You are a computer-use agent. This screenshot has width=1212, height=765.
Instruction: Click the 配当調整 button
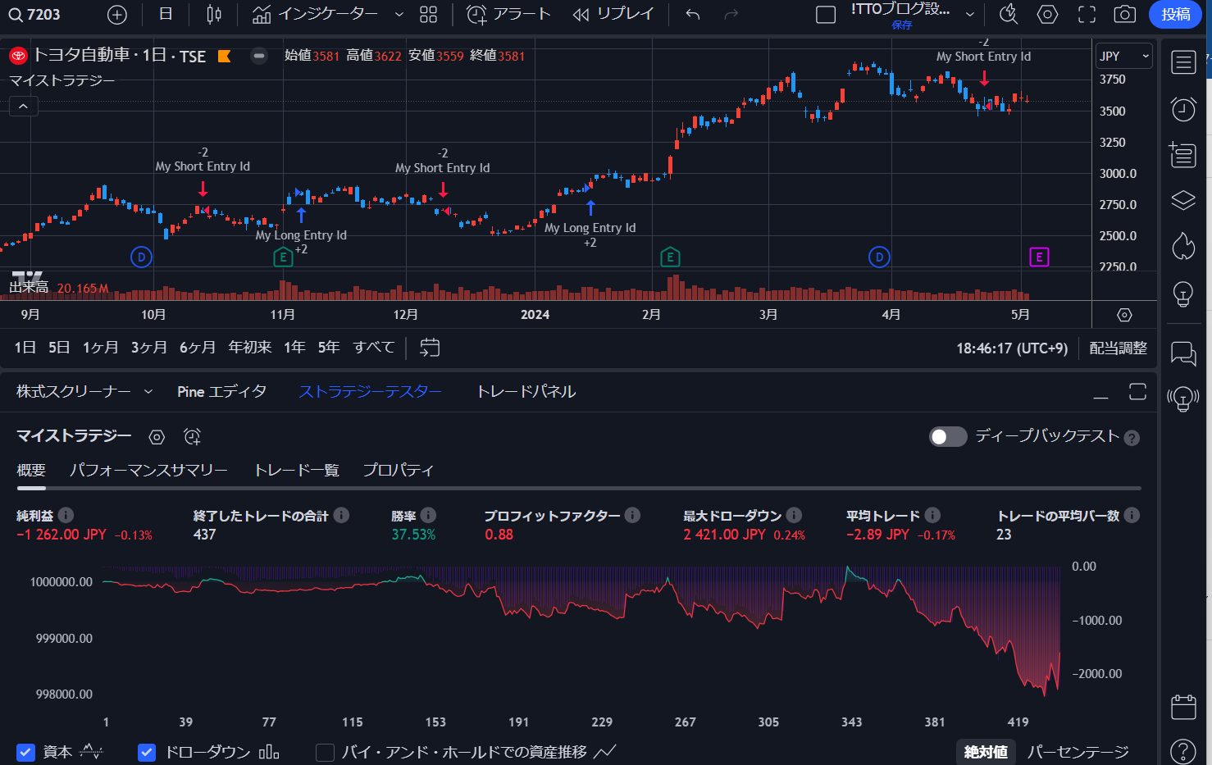pyautogui.click(x=1117, y=348)
